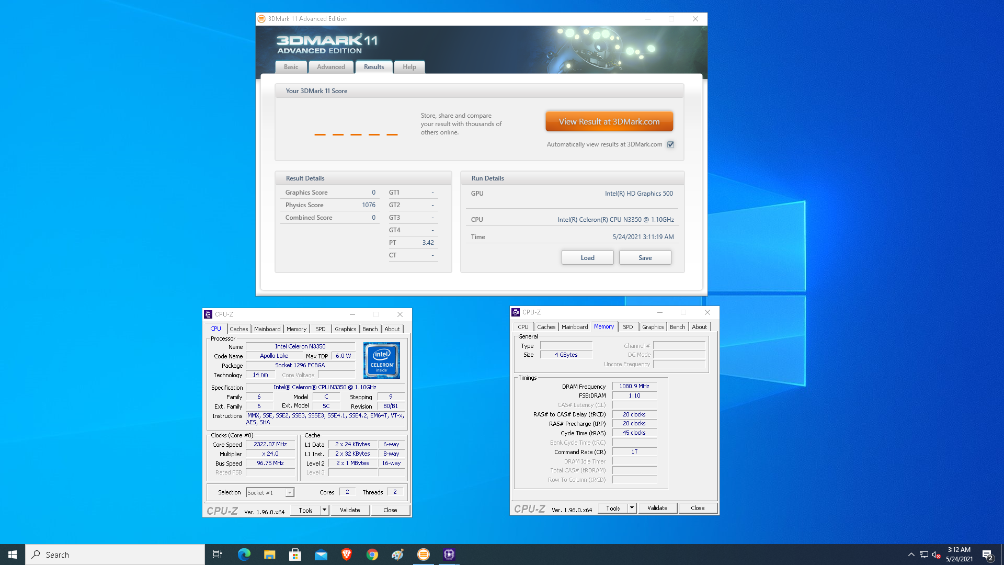Screen dimensions: 1004x565
Task: Click the taskbar Search box
Action: click(115, 555)
